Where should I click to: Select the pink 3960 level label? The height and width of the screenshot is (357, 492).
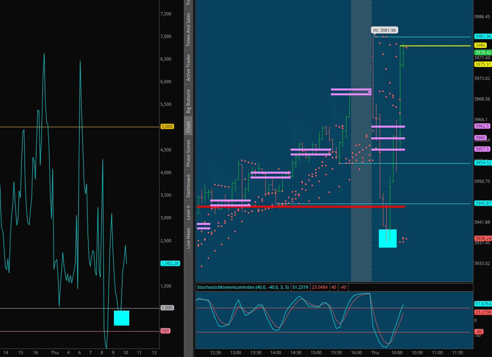point(480,137)
